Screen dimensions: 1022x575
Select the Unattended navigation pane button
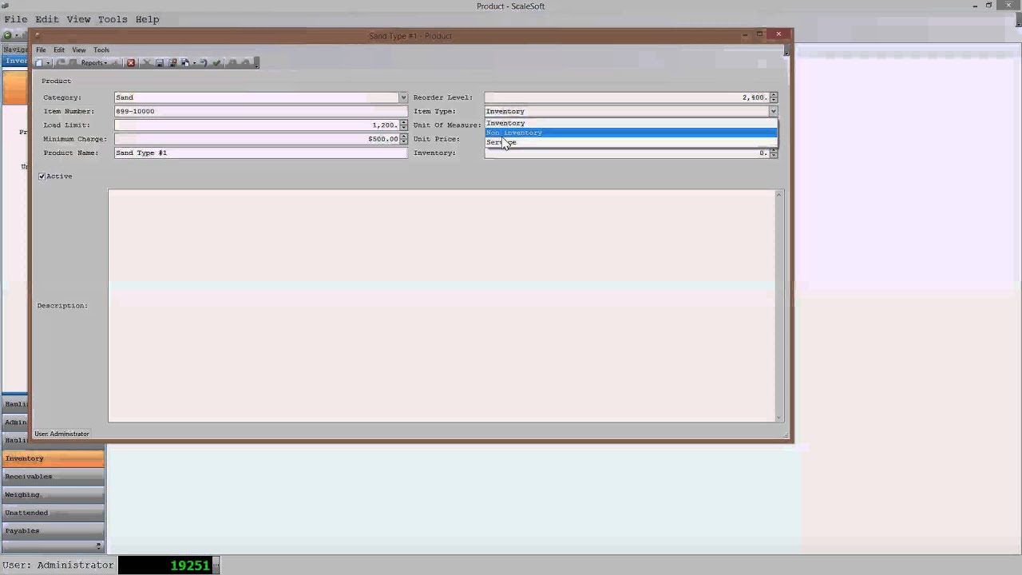point(53,513)
